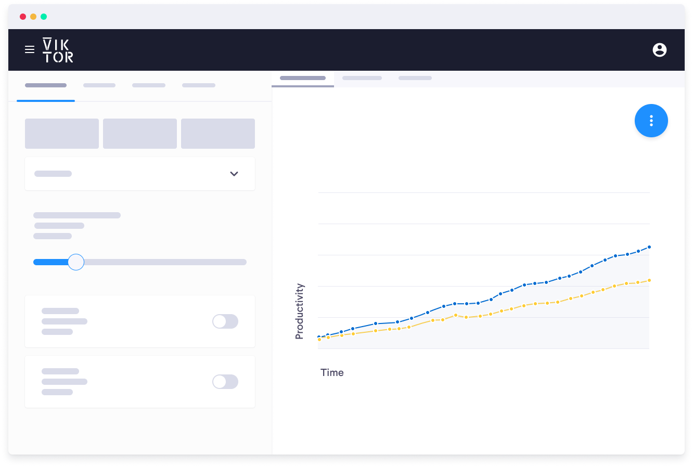Select the third left-panel tab
The height and width of the screenshot is (467, 693).
149,85
